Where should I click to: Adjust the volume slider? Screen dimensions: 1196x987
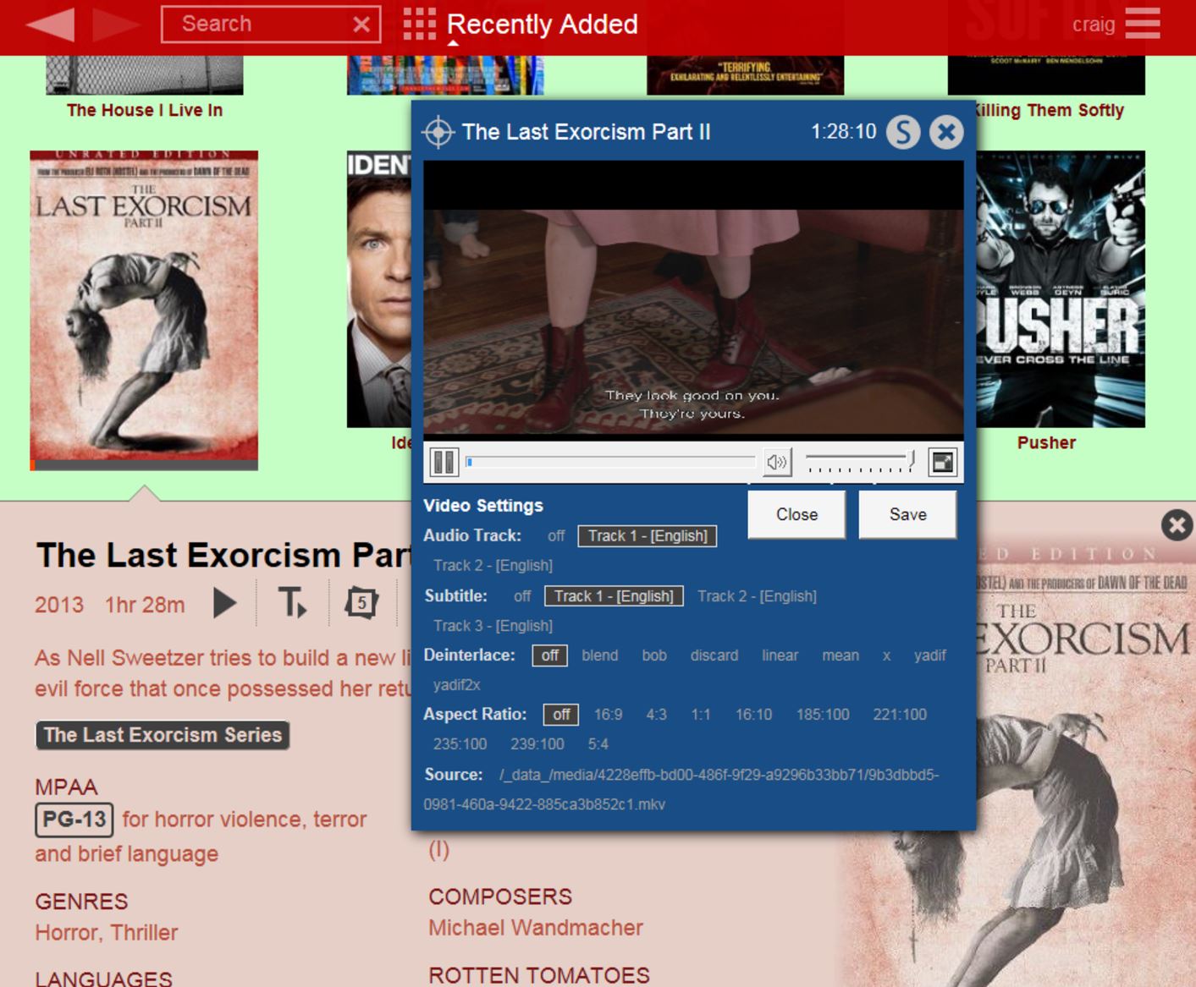coord(858,462)
